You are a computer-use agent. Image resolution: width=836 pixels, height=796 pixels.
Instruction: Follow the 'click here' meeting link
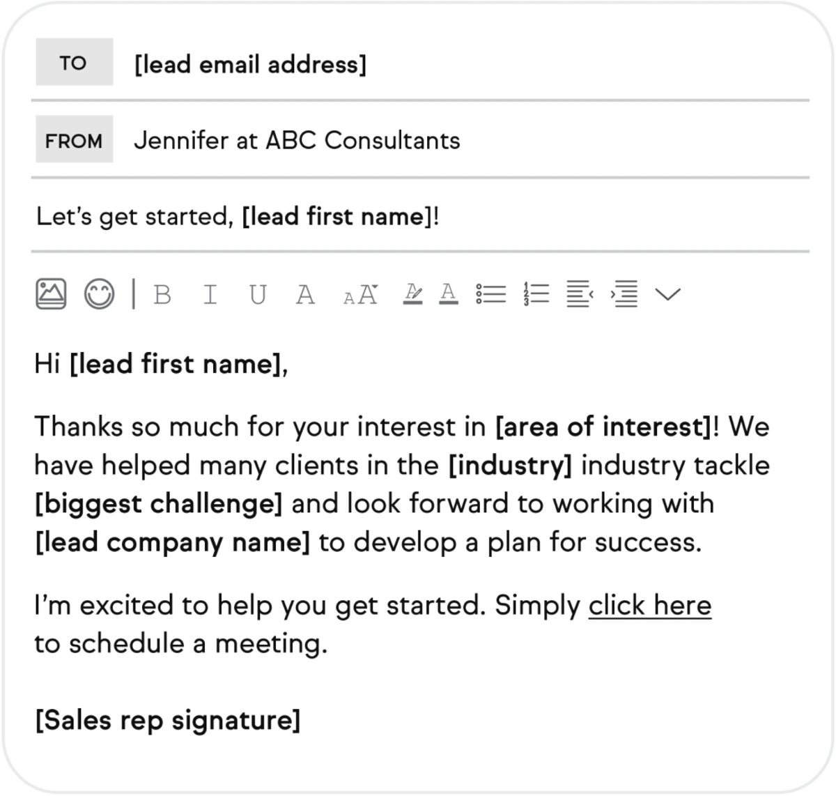click(650, 605)
